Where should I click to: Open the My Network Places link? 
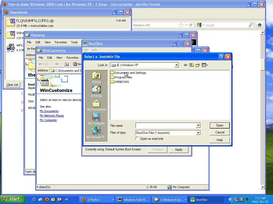[x=52, y=116]
